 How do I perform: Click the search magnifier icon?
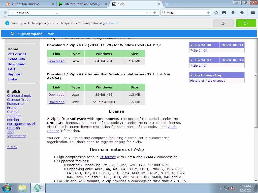[164, 13]
